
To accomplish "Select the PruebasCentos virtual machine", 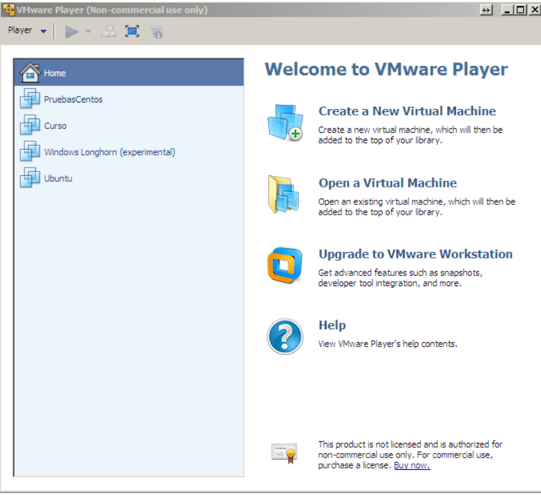I will pos(129,99).
